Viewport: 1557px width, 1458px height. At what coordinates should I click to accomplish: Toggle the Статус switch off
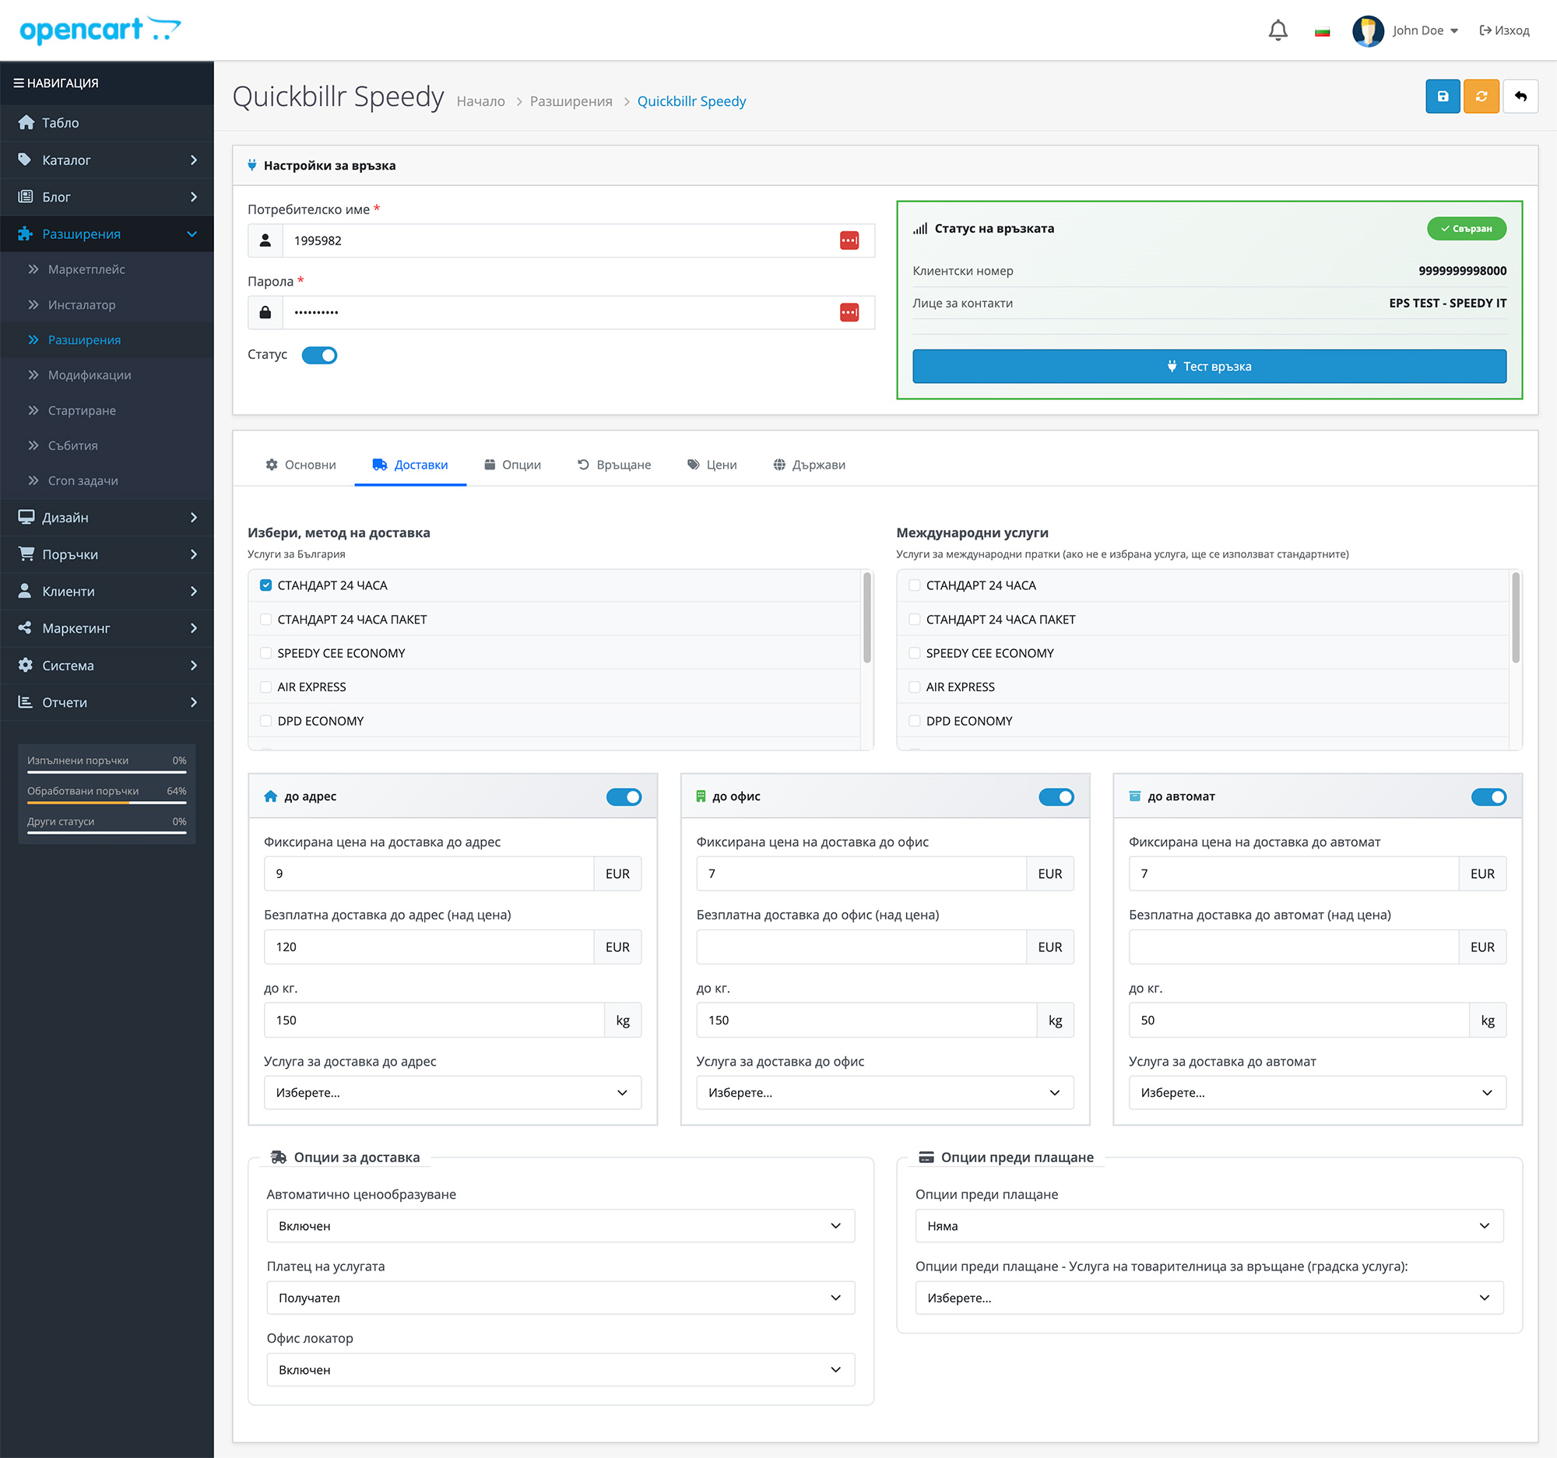click(x=319, y=356)
